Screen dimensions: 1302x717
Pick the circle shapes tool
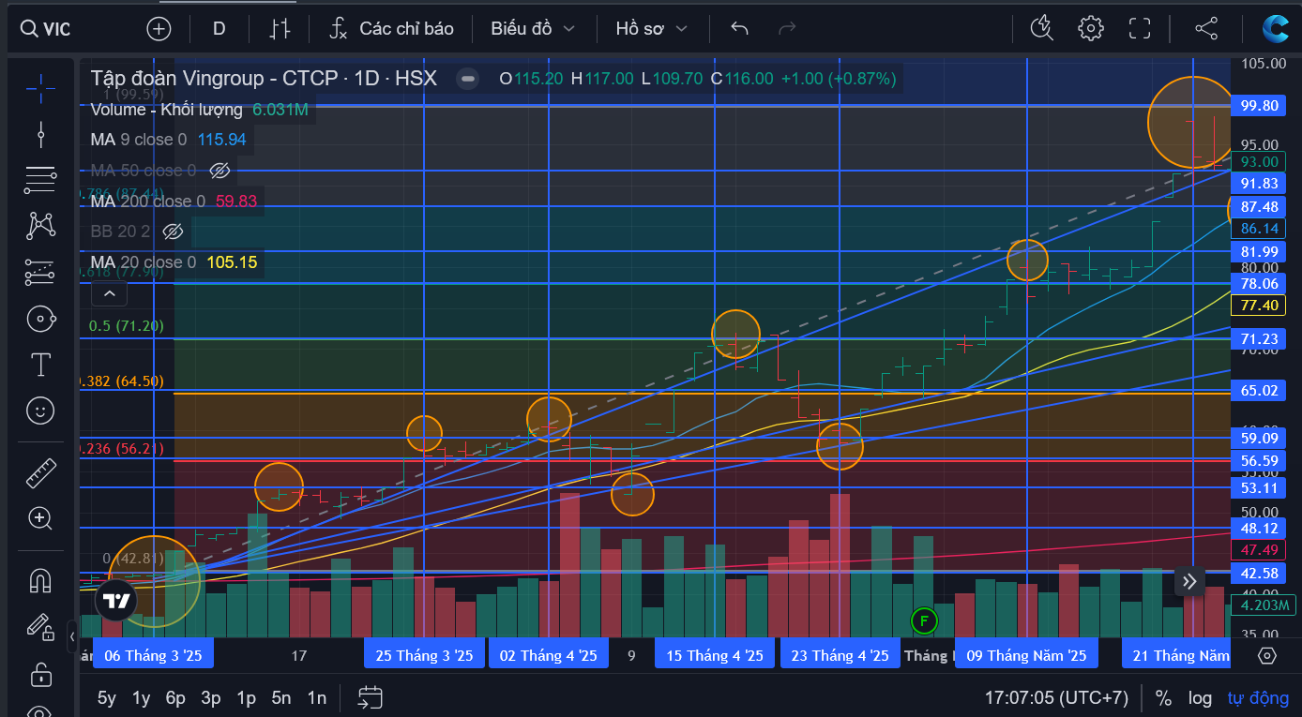[x=40, y=319]
